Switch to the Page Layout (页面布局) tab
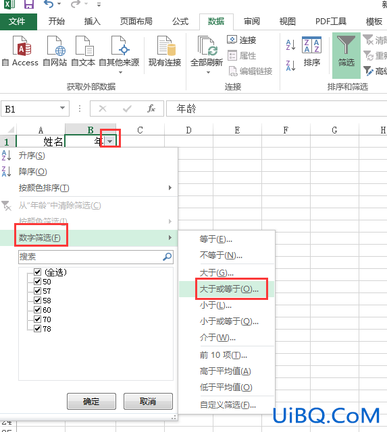The width and height of the screenshot is (387, 432). [x=136, y=22]
